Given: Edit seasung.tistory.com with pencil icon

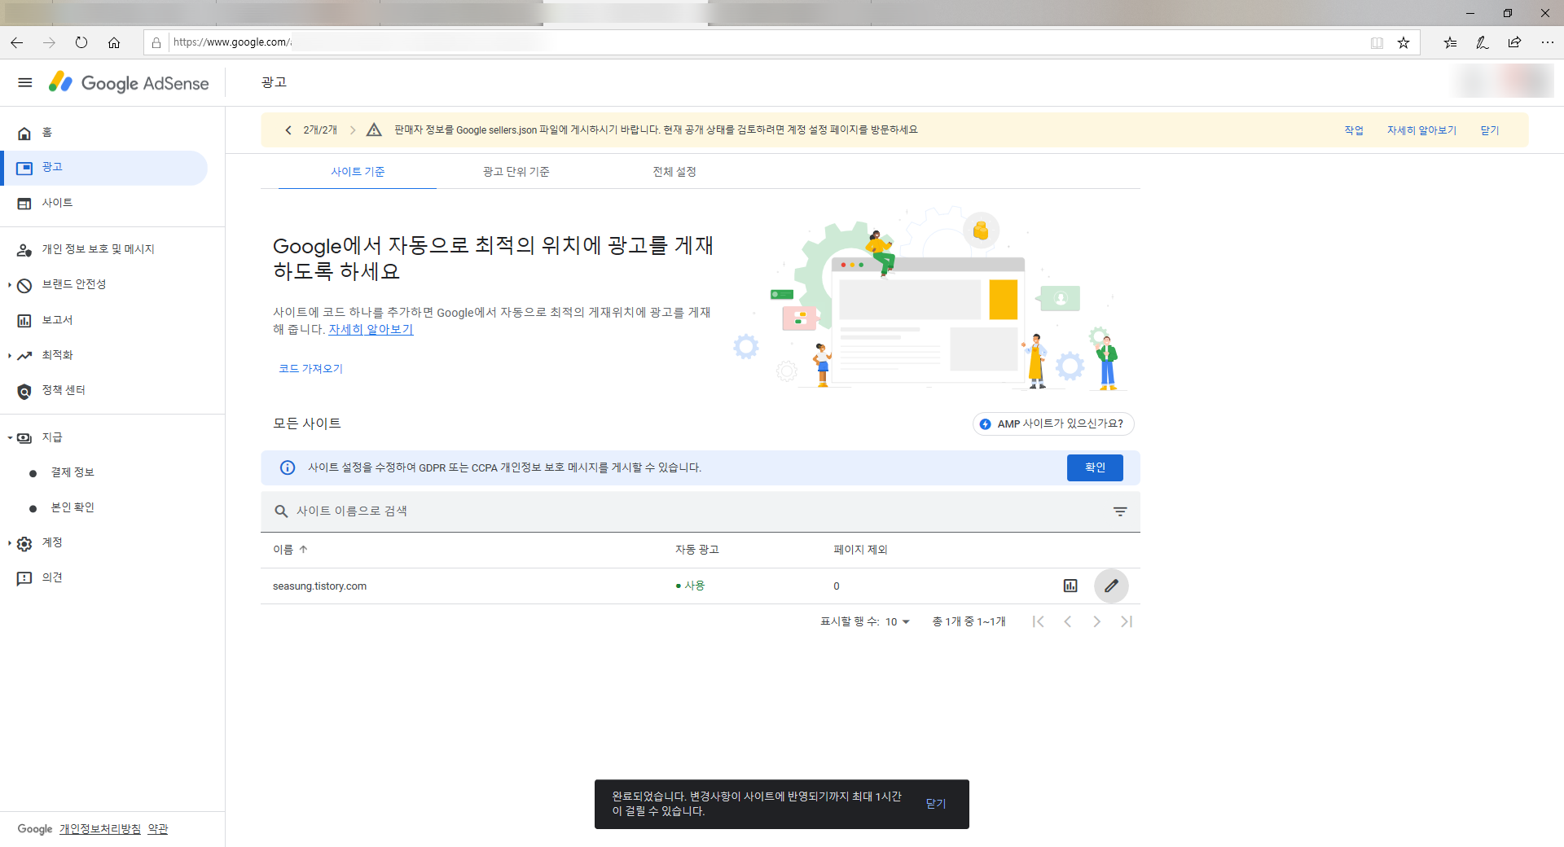Looking at the screenshot, I should pos(1111,586).
